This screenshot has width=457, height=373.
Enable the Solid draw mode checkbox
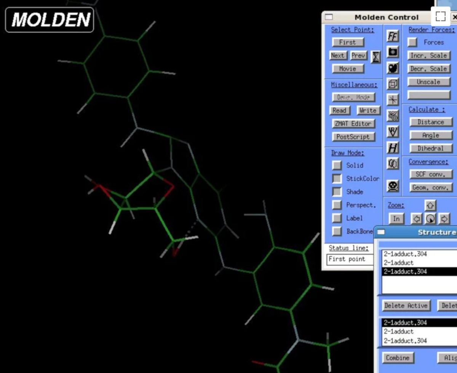tap(337, 165)
